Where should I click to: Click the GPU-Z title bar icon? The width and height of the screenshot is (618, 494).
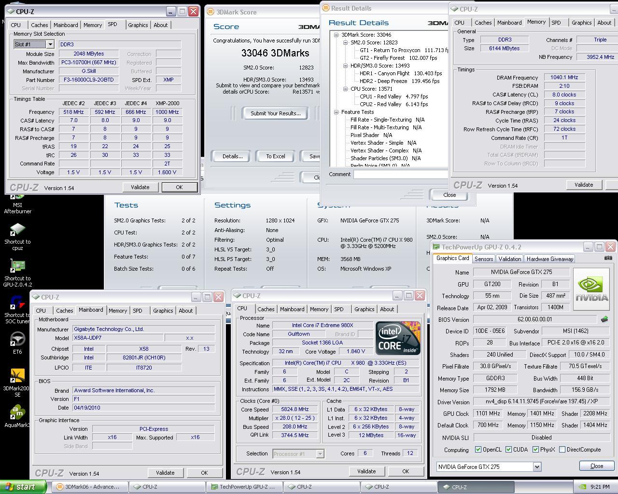pos(436,247)
